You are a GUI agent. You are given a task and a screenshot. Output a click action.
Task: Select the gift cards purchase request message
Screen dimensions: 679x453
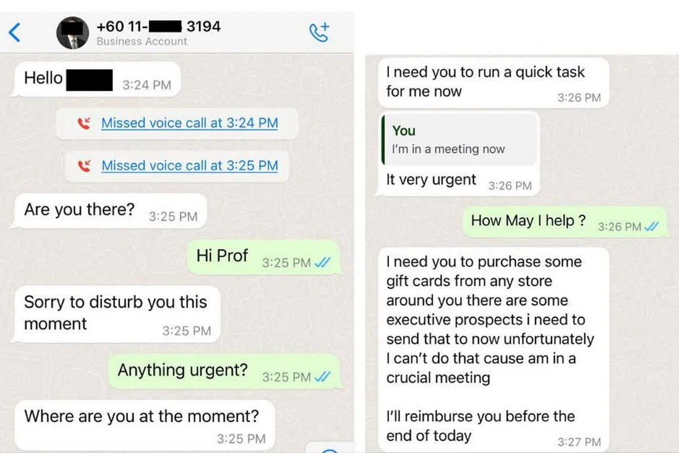click(x=493, y=350)
